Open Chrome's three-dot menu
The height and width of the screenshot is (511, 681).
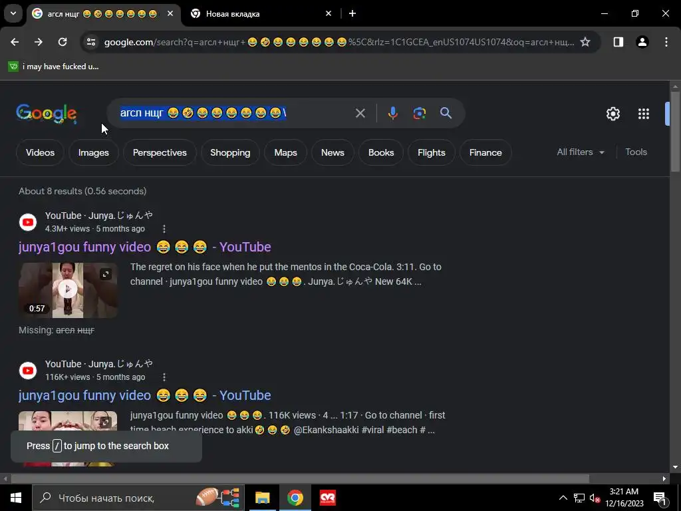[x=666, y=42]
